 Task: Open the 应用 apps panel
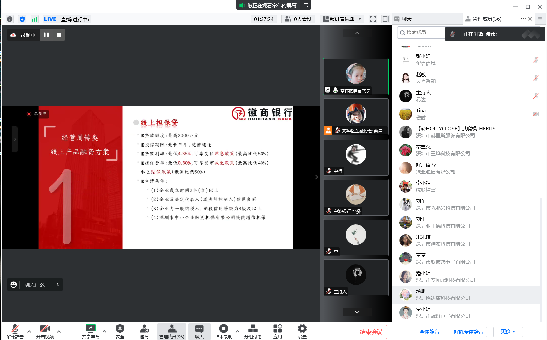click(x=278, y=331)
